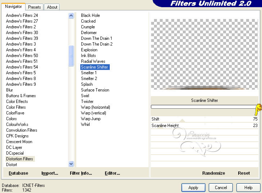The image size is (262, 193).
Task: Click the category list scroll up arrow
Action: (71, 16)
